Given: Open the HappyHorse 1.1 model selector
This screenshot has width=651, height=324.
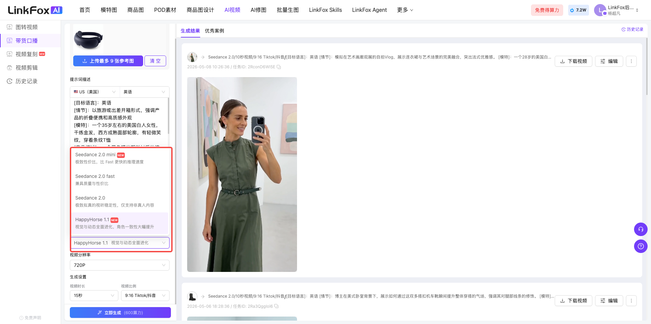Looking at the screenshot, I should click(120, 243).
